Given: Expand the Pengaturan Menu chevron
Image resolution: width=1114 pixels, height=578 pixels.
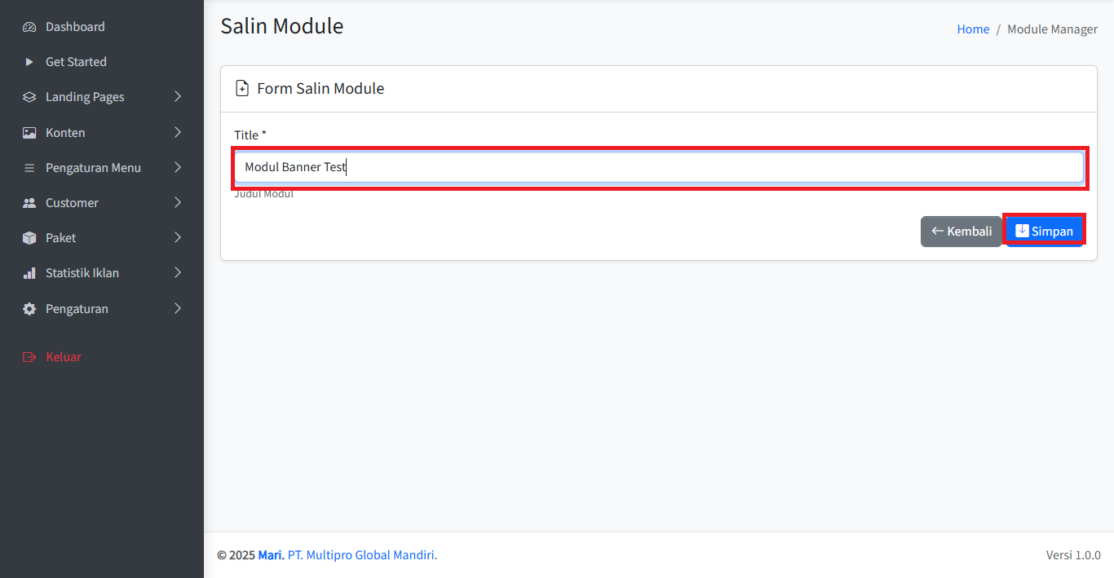Looking at the screenshot, I should [178, 167].
